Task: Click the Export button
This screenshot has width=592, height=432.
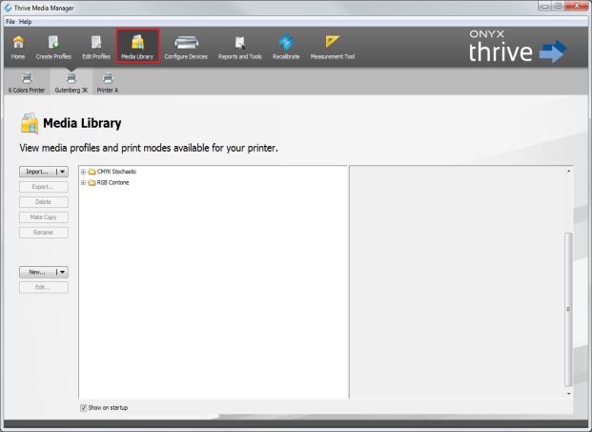Action: tap(44, 187)
